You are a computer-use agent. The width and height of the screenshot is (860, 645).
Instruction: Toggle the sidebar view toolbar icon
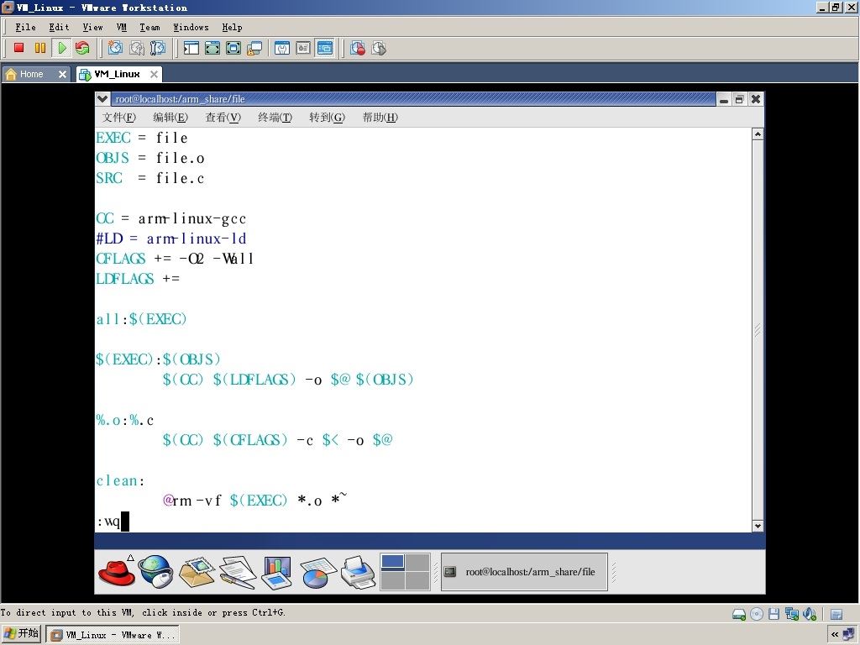[191, 48]
